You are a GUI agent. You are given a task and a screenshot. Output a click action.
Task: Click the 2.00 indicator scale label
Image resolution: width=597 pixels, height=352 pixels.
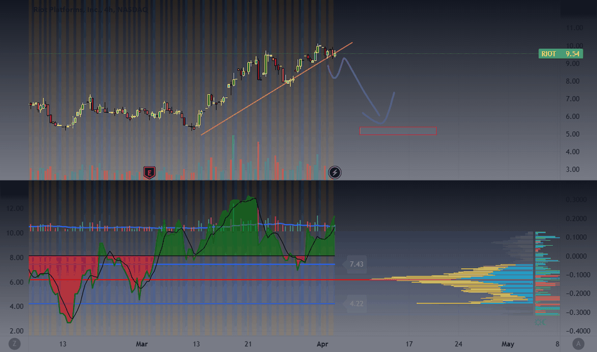click(x=17, y=331)
